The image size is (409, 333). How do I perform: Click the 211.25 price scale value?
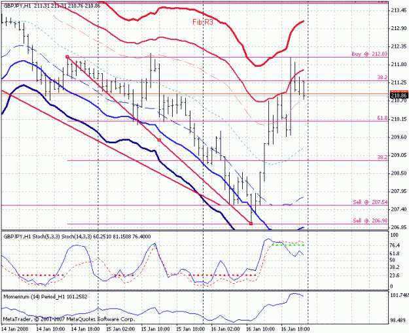coord(399,82)
